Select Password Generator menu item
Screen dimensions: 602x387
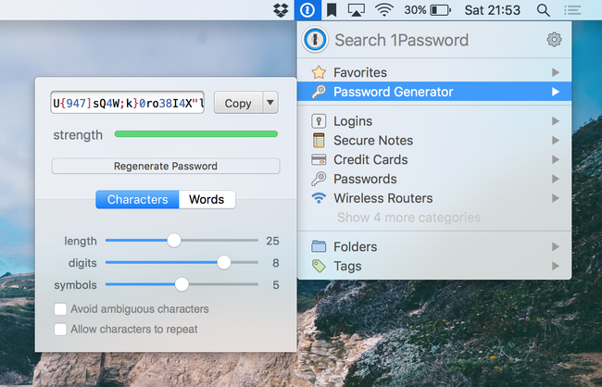tap(434, 92)
